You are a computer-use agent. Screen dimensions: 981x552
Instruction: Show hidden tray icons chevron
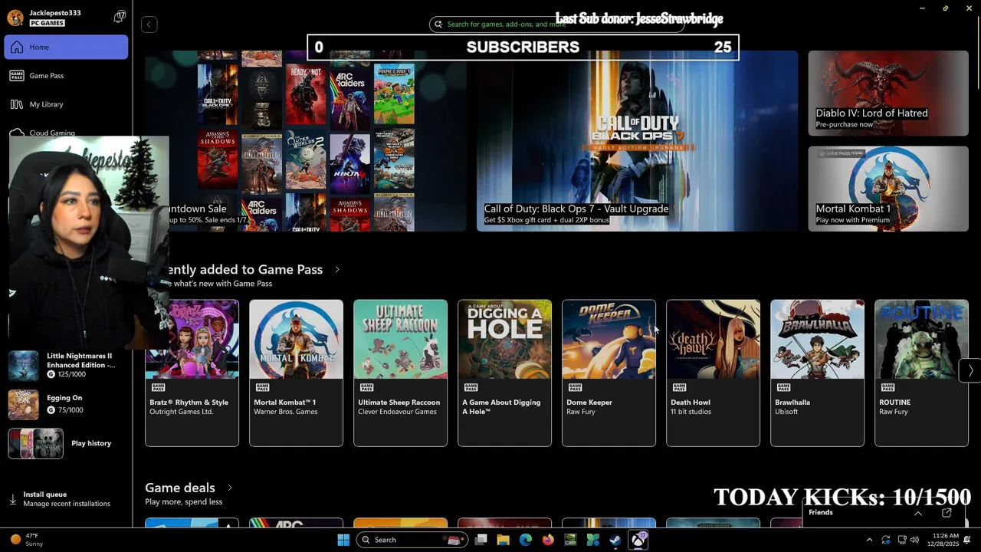click(x=869, y=540)
